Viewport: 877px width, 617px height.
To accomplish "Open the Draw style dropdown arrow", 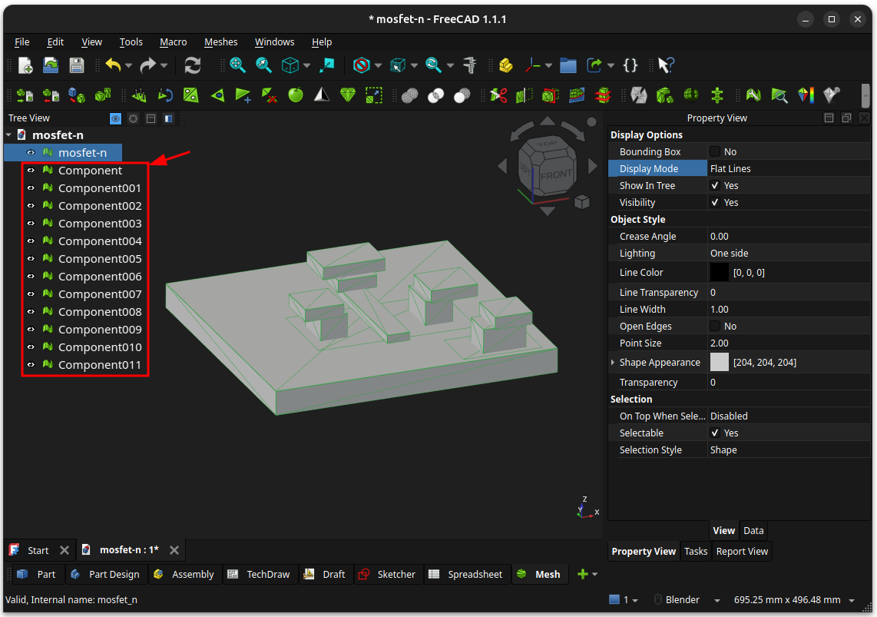I will tap(378, 65).
